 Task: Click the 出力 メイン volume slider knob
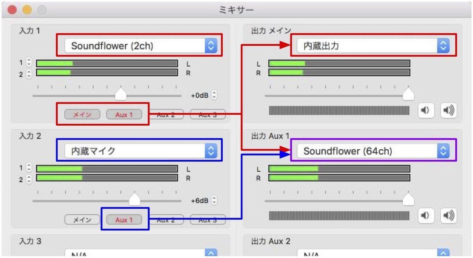pyautogui.click(x=409, y=95)
